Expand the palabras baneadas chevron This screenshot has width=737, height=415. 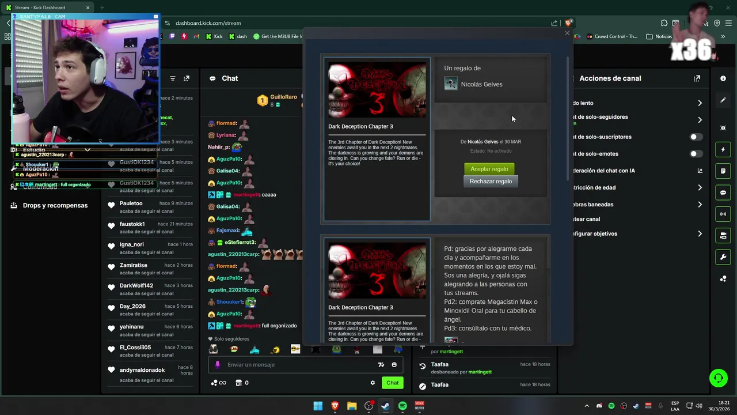[x=700, y=205]
